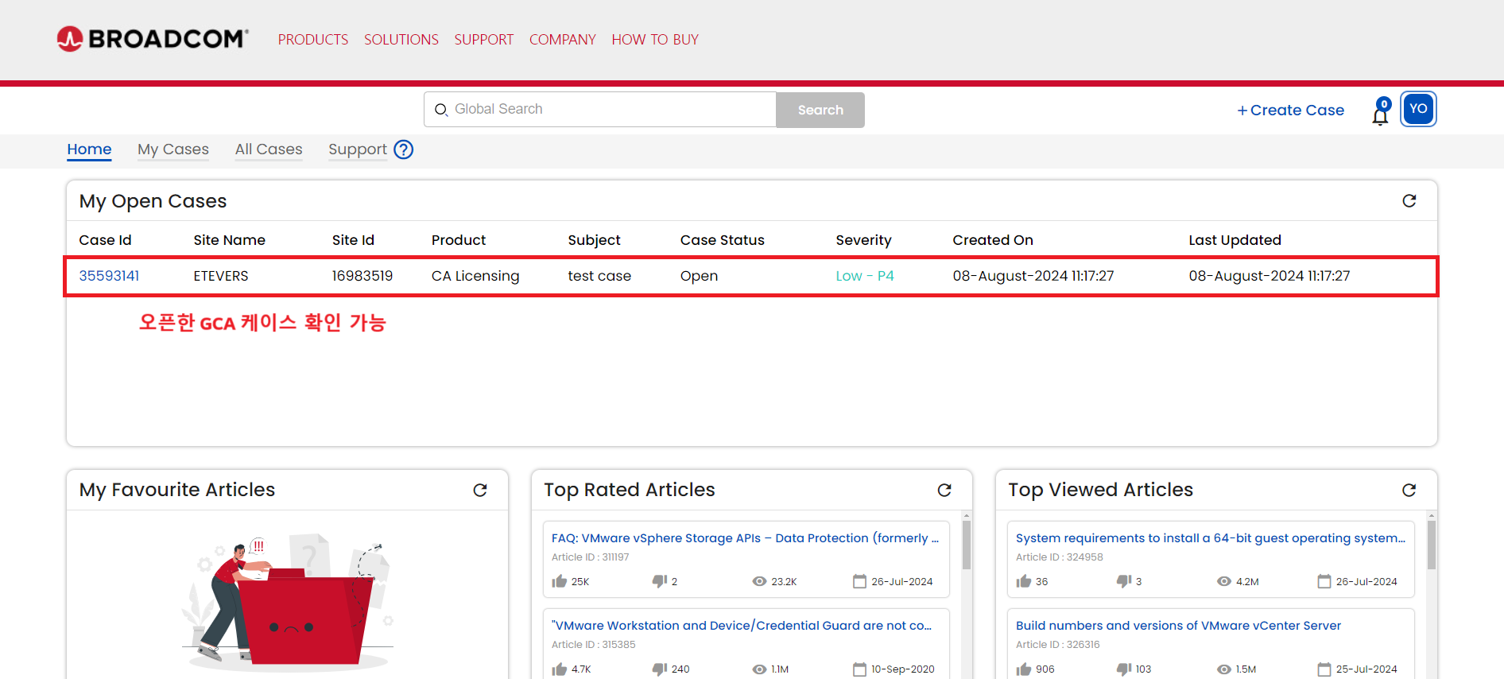The width and height of the screenshot is (1504, 679).
Task: Refresh the Top Viewed Articles panel
Action: pos(1409,491)
